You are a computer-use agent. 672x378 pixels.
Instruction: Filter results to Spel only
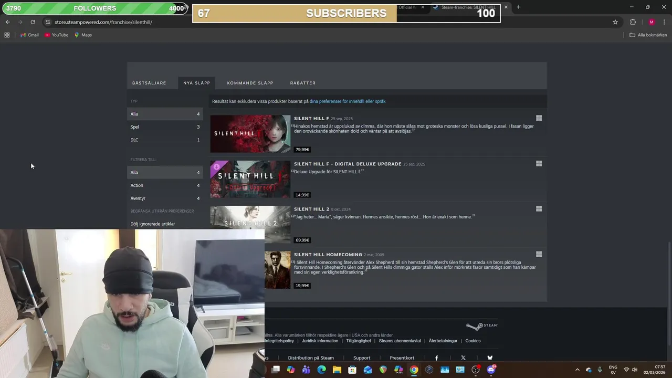tap(165, 127)
